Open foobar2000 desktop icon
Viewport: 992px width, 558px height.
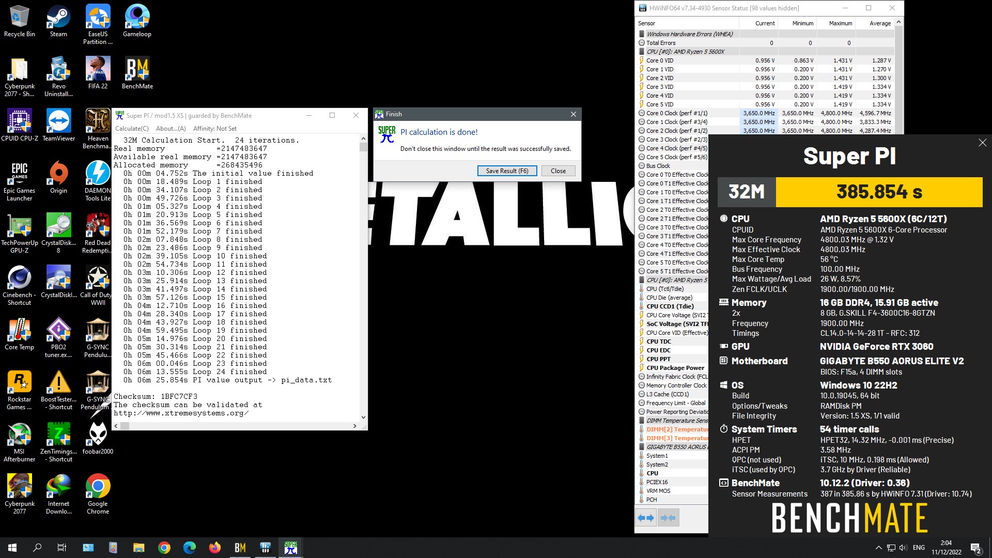[x=98, y=439]
